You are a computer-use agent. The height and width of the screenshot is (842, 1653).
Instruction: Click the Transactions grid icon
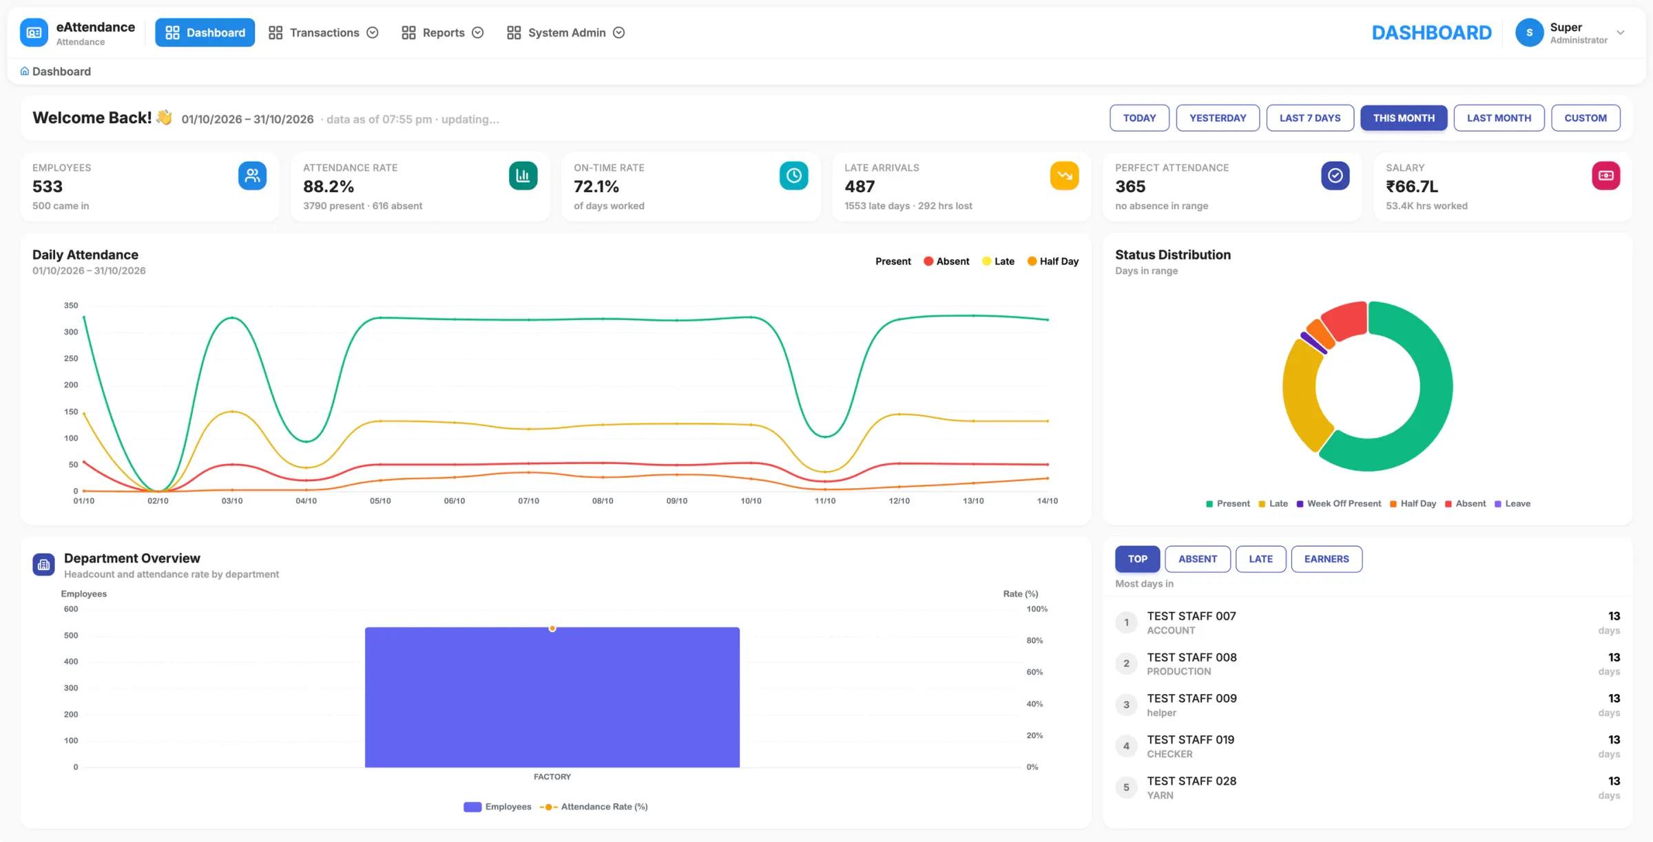[275, 32]
